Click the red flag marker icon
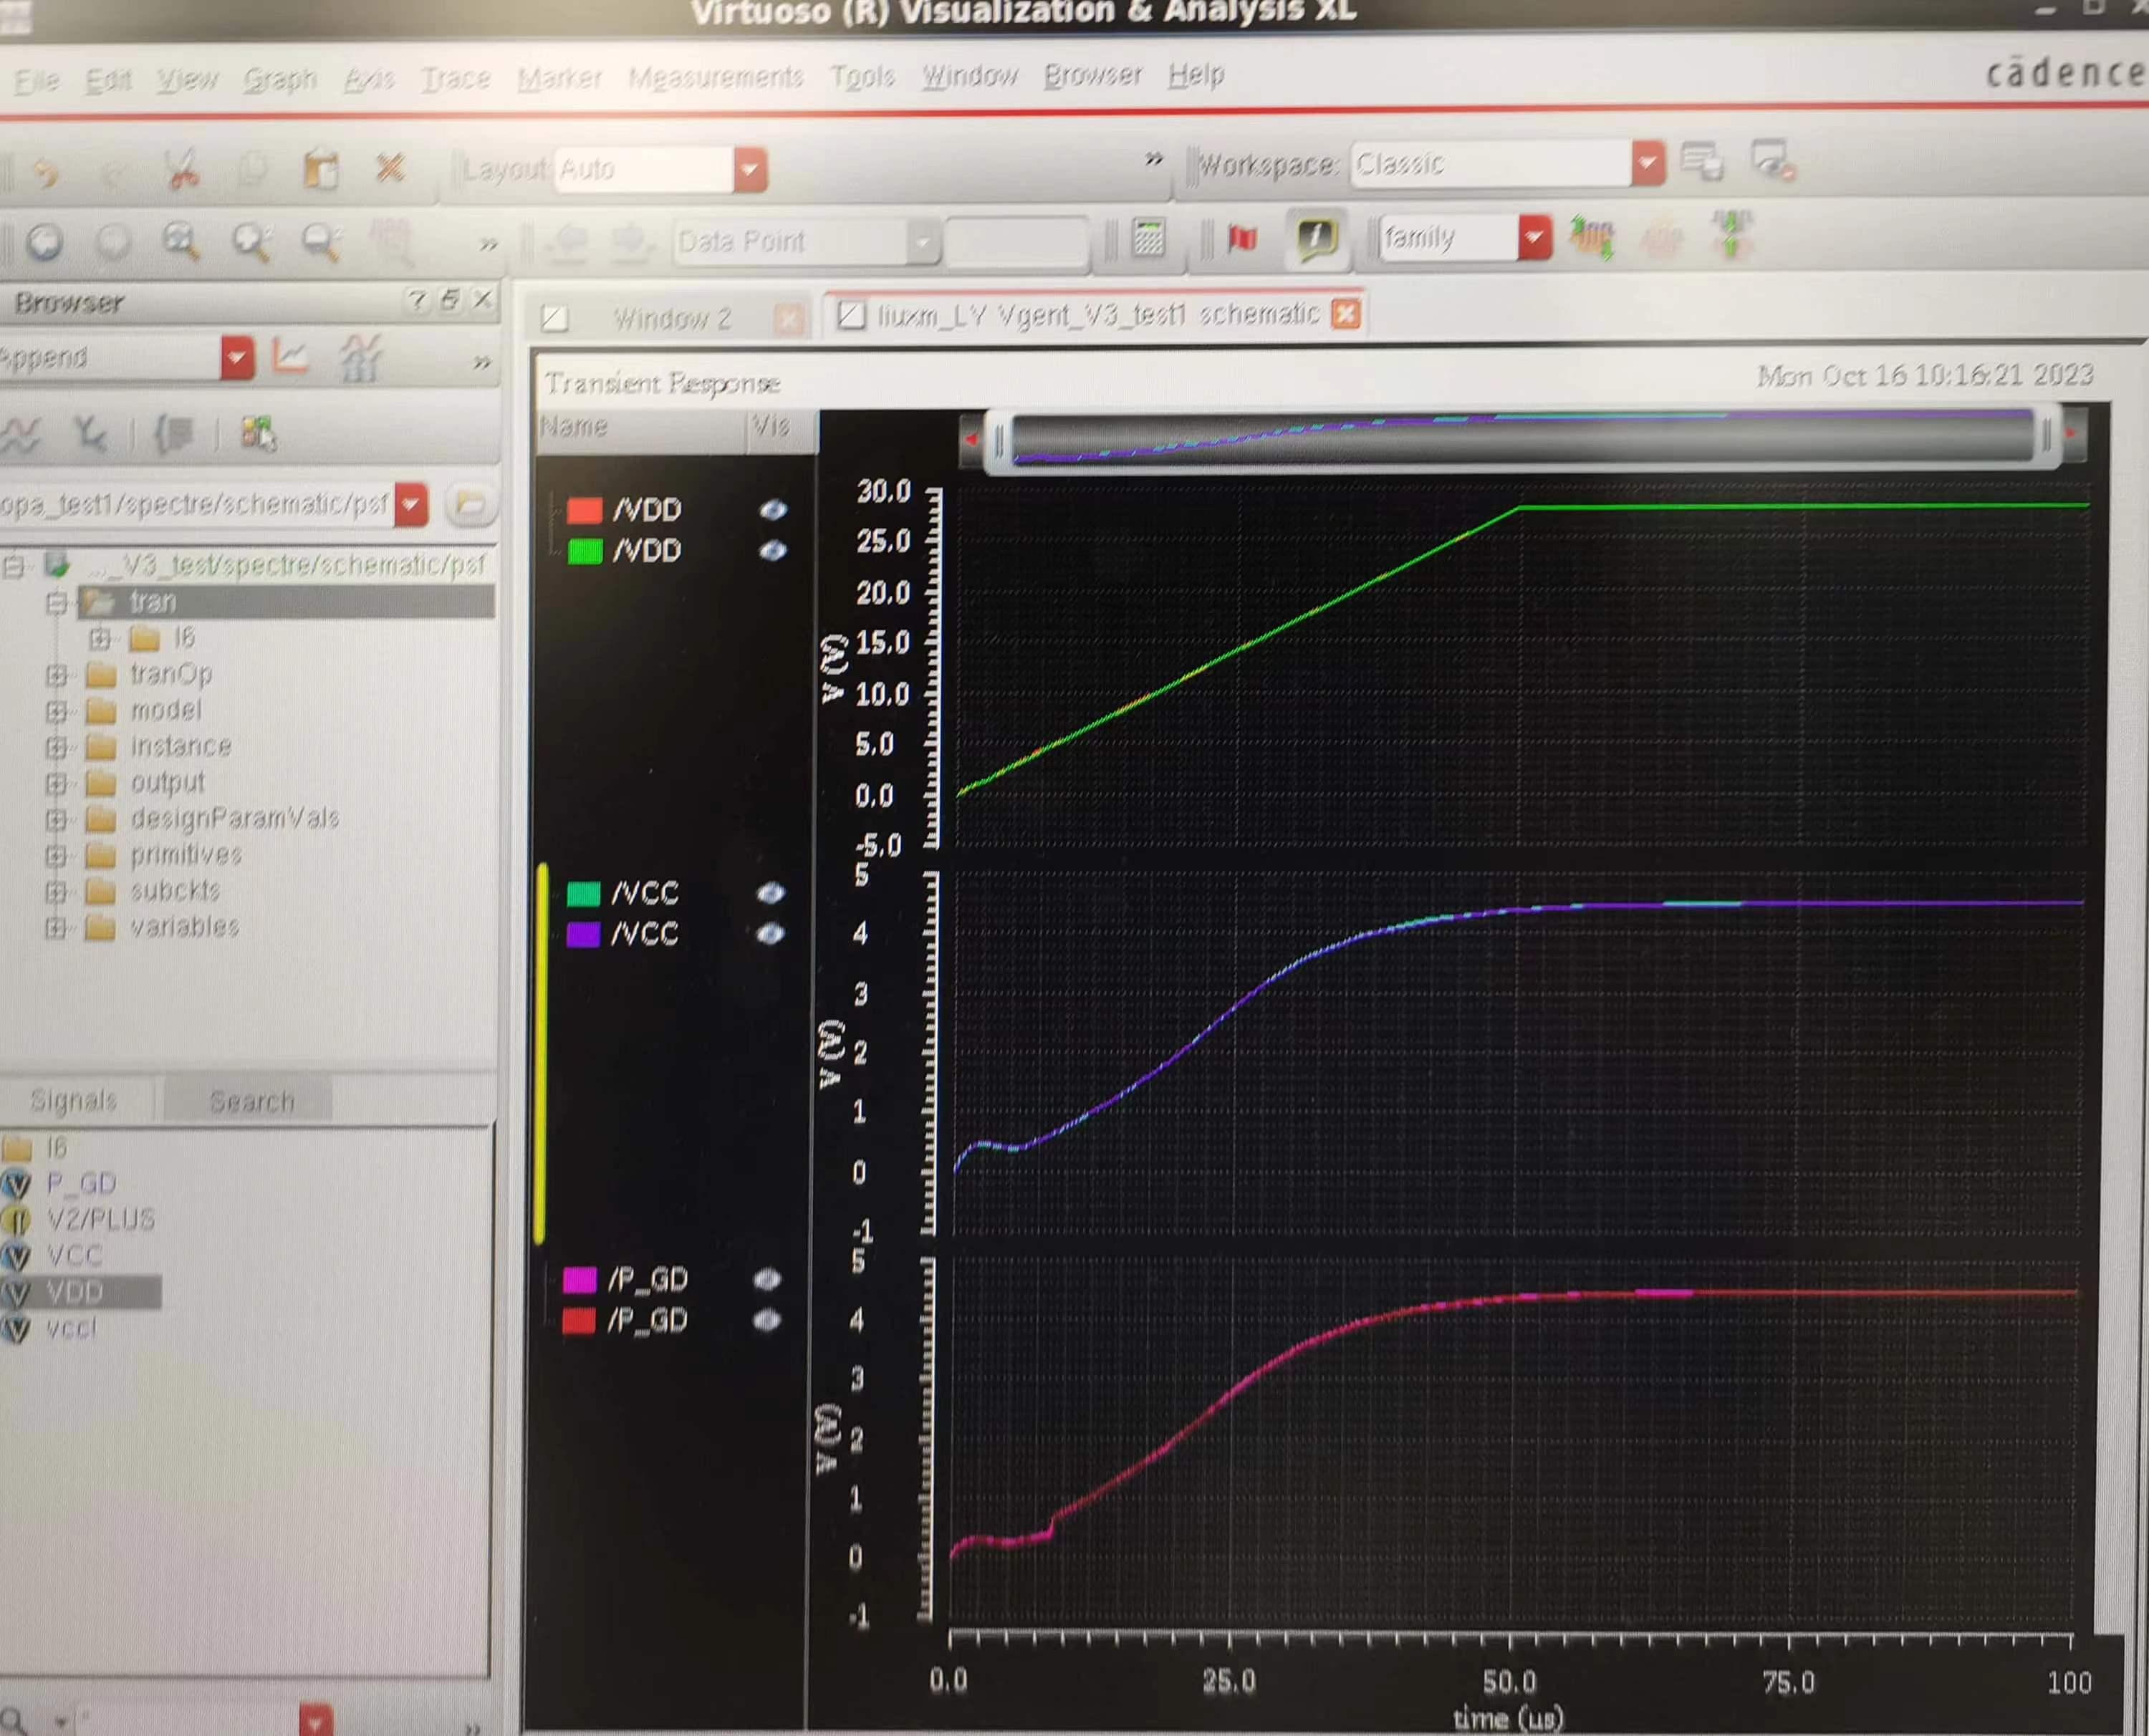 (x=1241, y=238)
